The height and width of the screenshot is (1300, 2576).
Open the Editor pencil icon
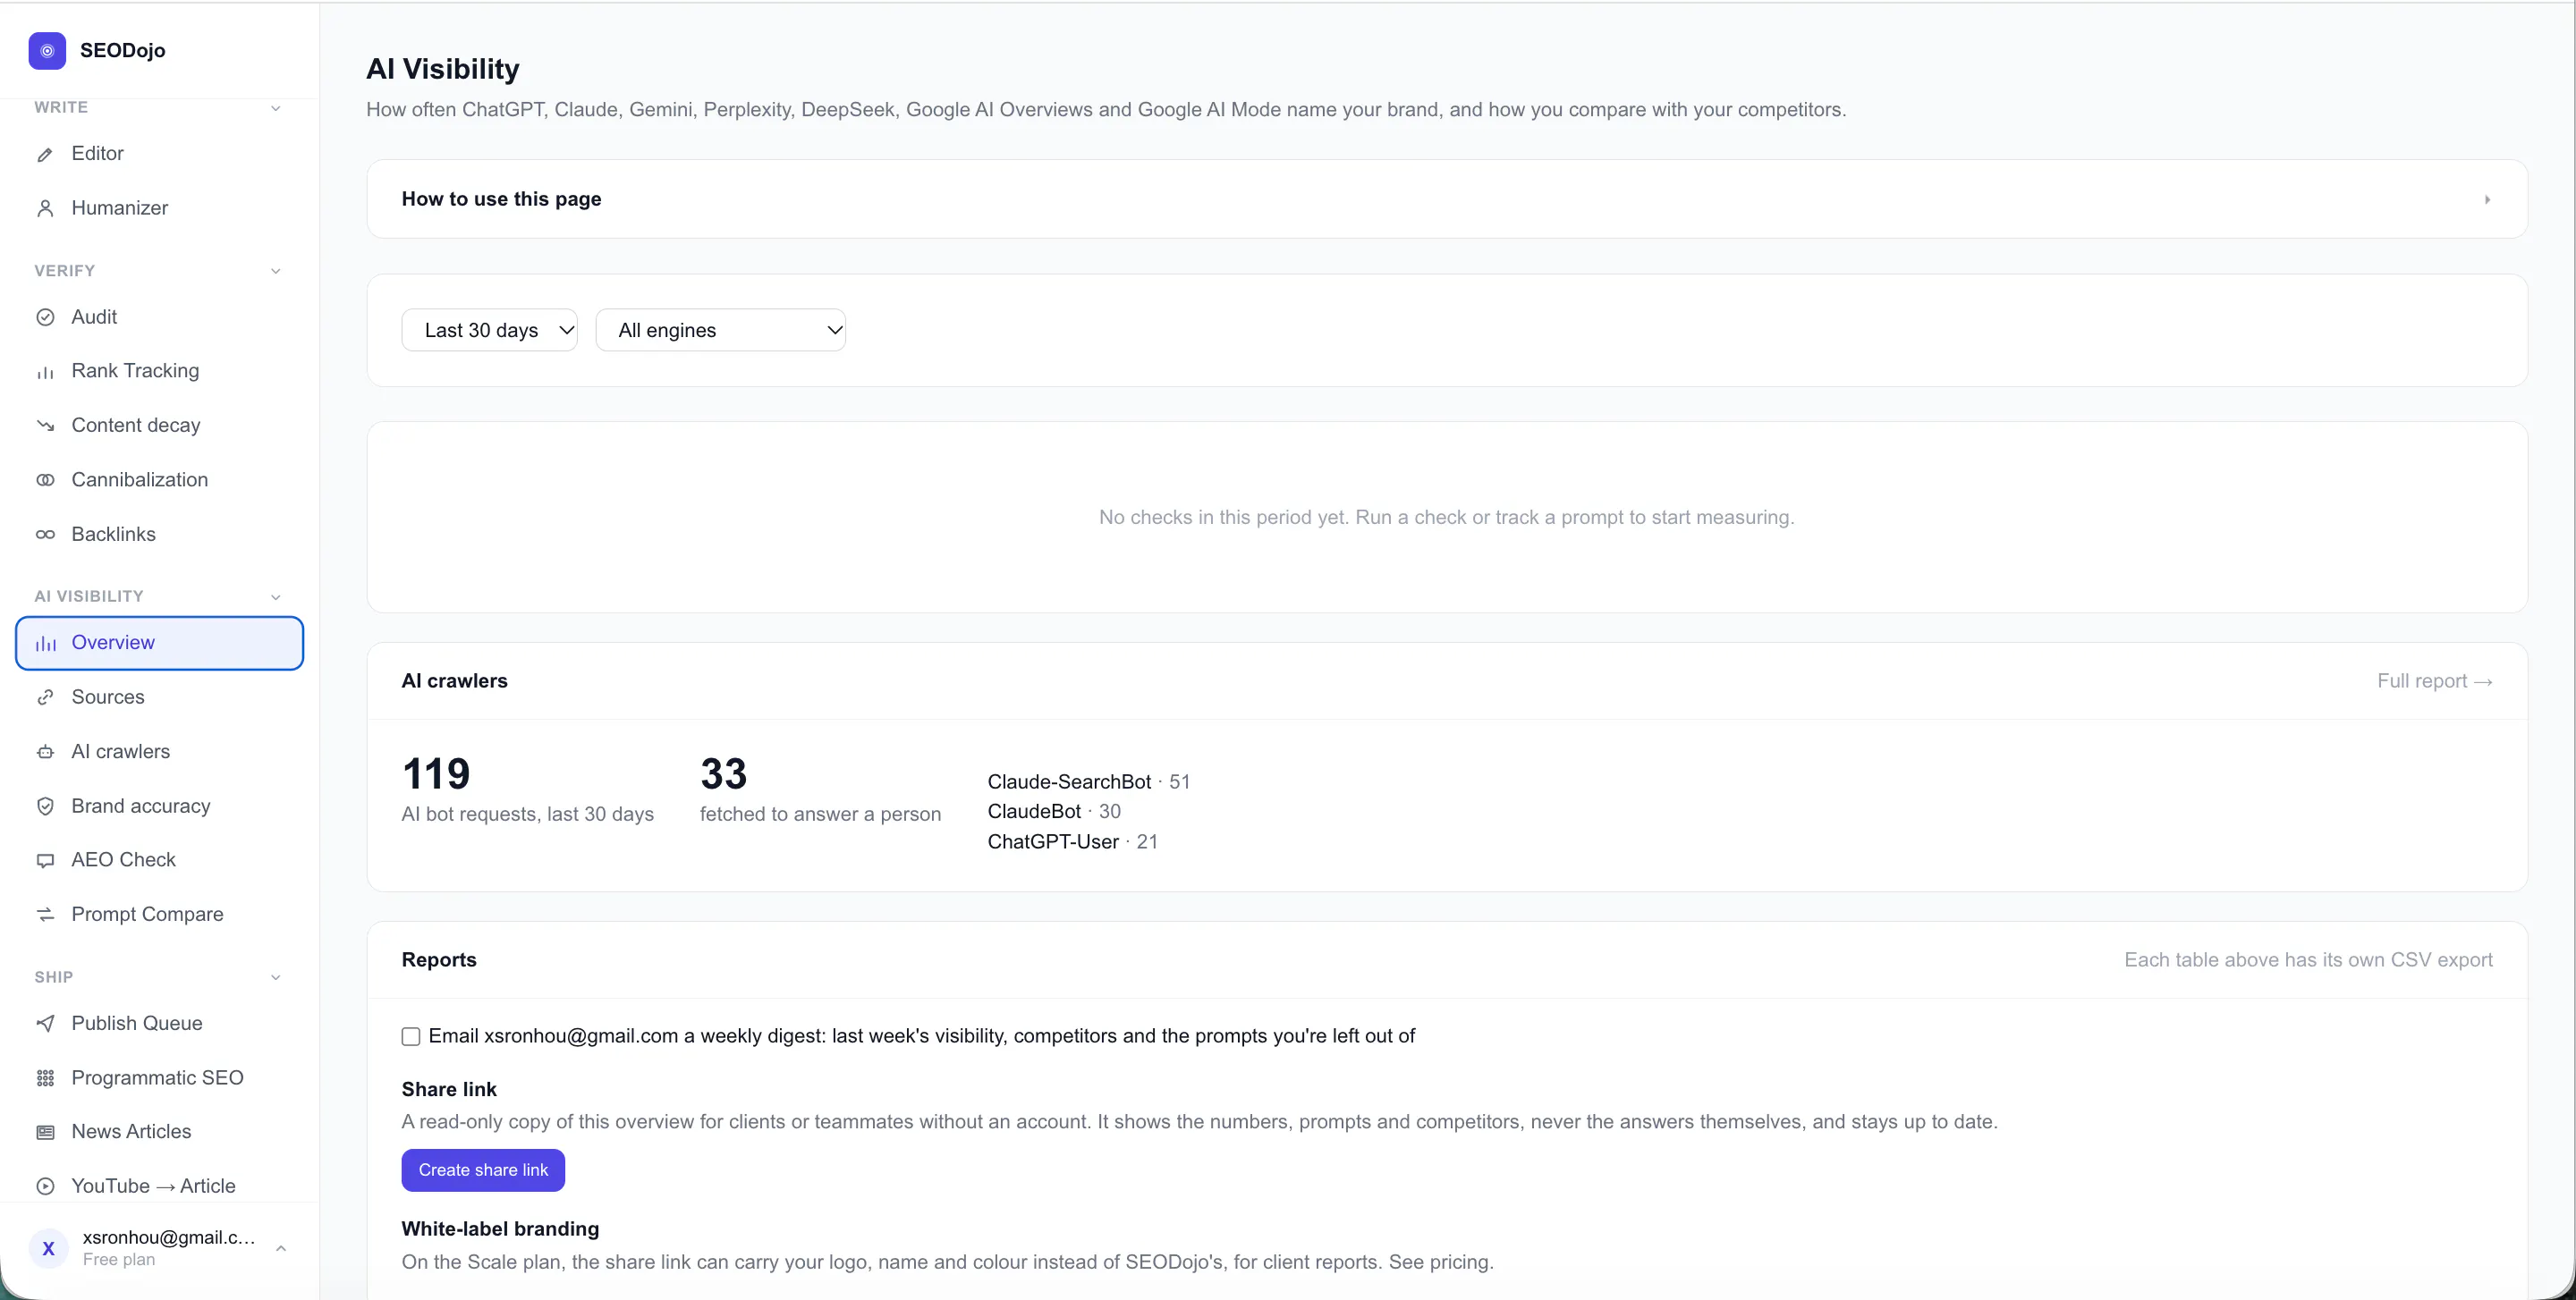(x=45, y=154)
